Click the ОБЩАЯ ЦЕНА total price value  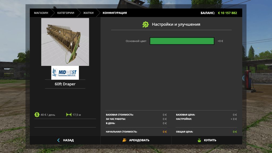(x=235, y=132)
